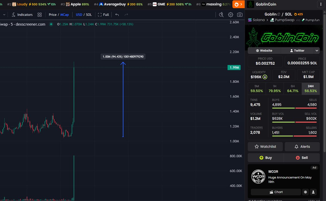Open trending token #5 GME

[170, 4]
